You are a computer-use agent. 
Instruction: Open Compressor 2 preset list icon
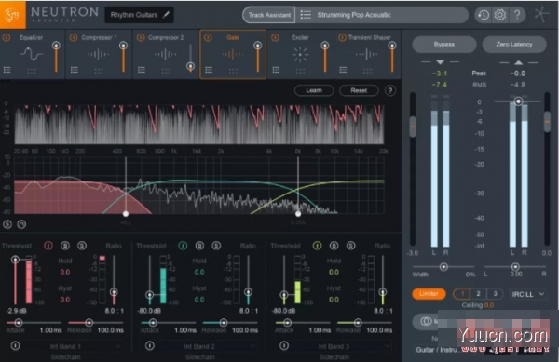pyautogui.click(x=142, y=70)
